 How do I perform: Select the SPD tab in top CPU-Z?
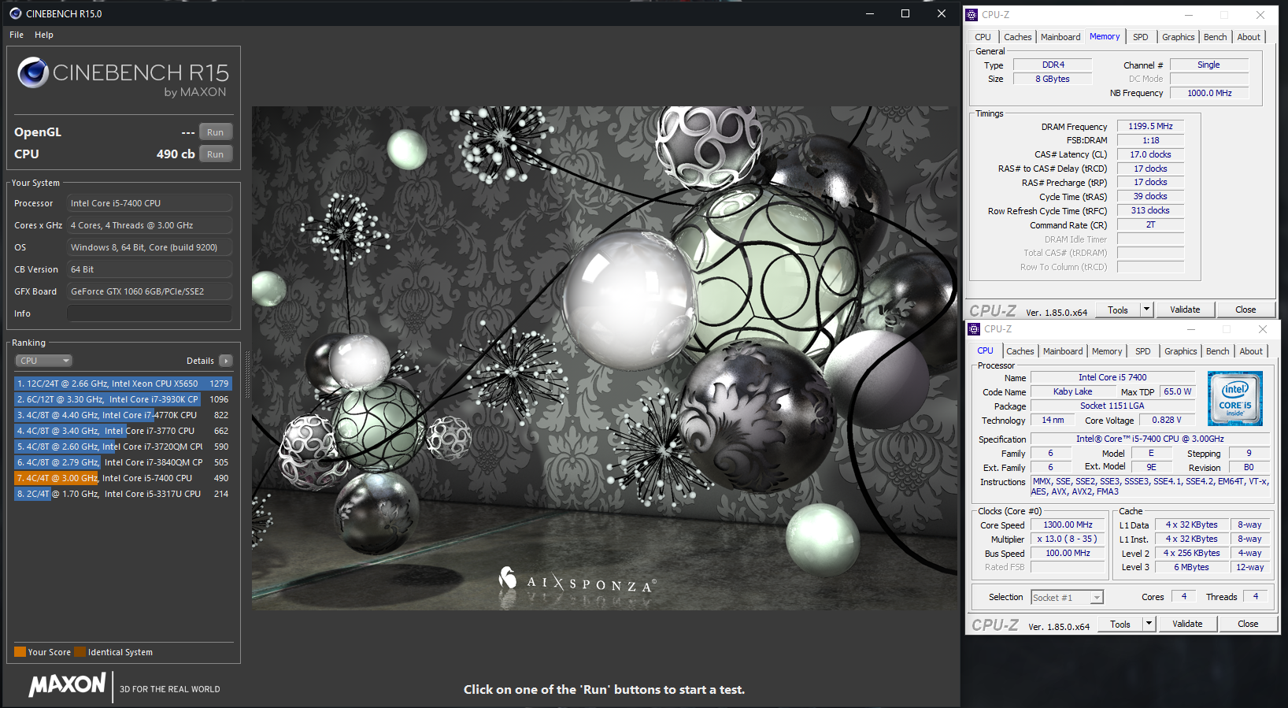tap(1140, 37)
